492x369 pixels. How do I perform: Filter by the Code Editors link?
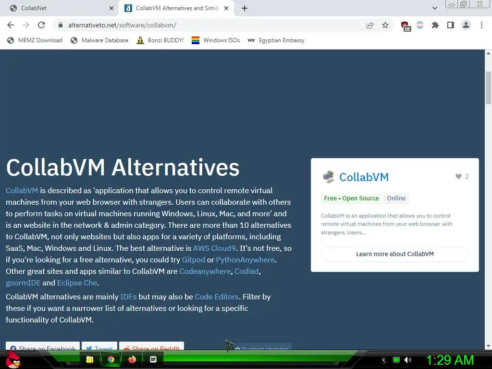[217, 296]
